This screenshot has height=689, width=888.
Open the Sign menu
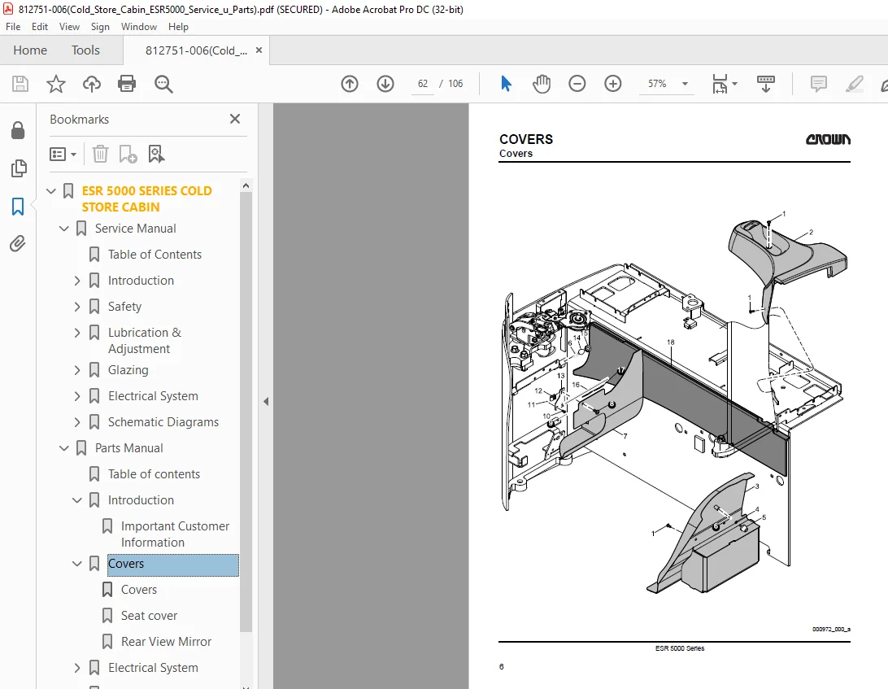100,27
